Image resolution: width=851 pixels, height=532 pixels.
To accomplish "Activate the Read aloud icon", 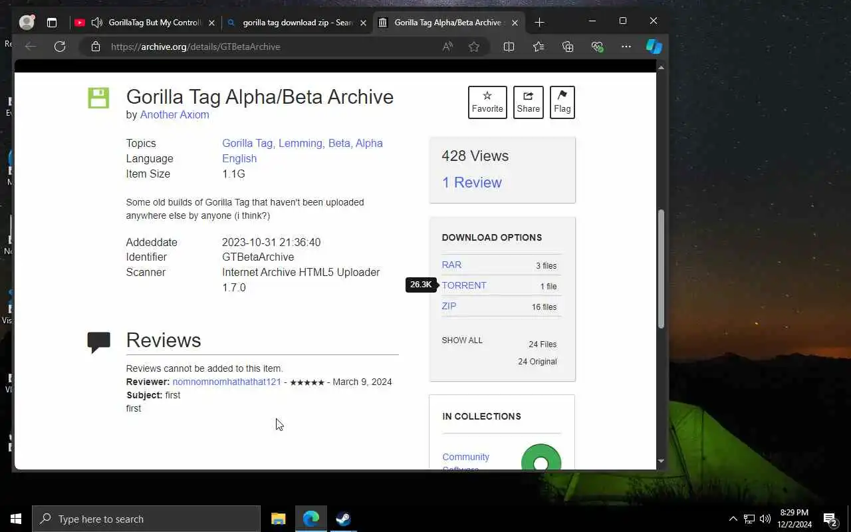I will coord(447,47).
